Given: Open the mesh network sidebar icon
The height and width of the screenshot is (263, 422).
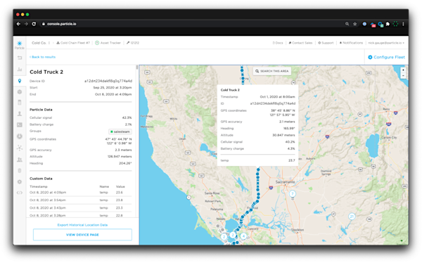Looking at the screenshot, I should coord(20,148).
